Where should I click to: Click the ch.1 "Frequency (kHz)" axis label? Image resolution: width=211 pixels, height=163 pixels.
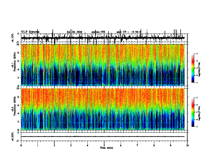(15, 62)
